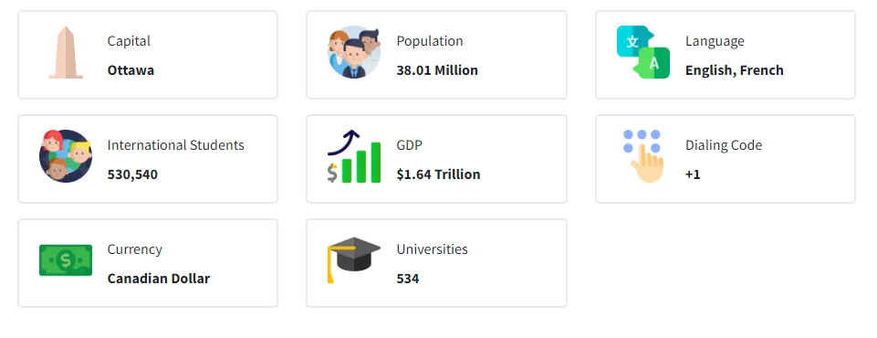Click the 38.01 Million population value
This screenshot has height=338, width=877.
[437, 70]
